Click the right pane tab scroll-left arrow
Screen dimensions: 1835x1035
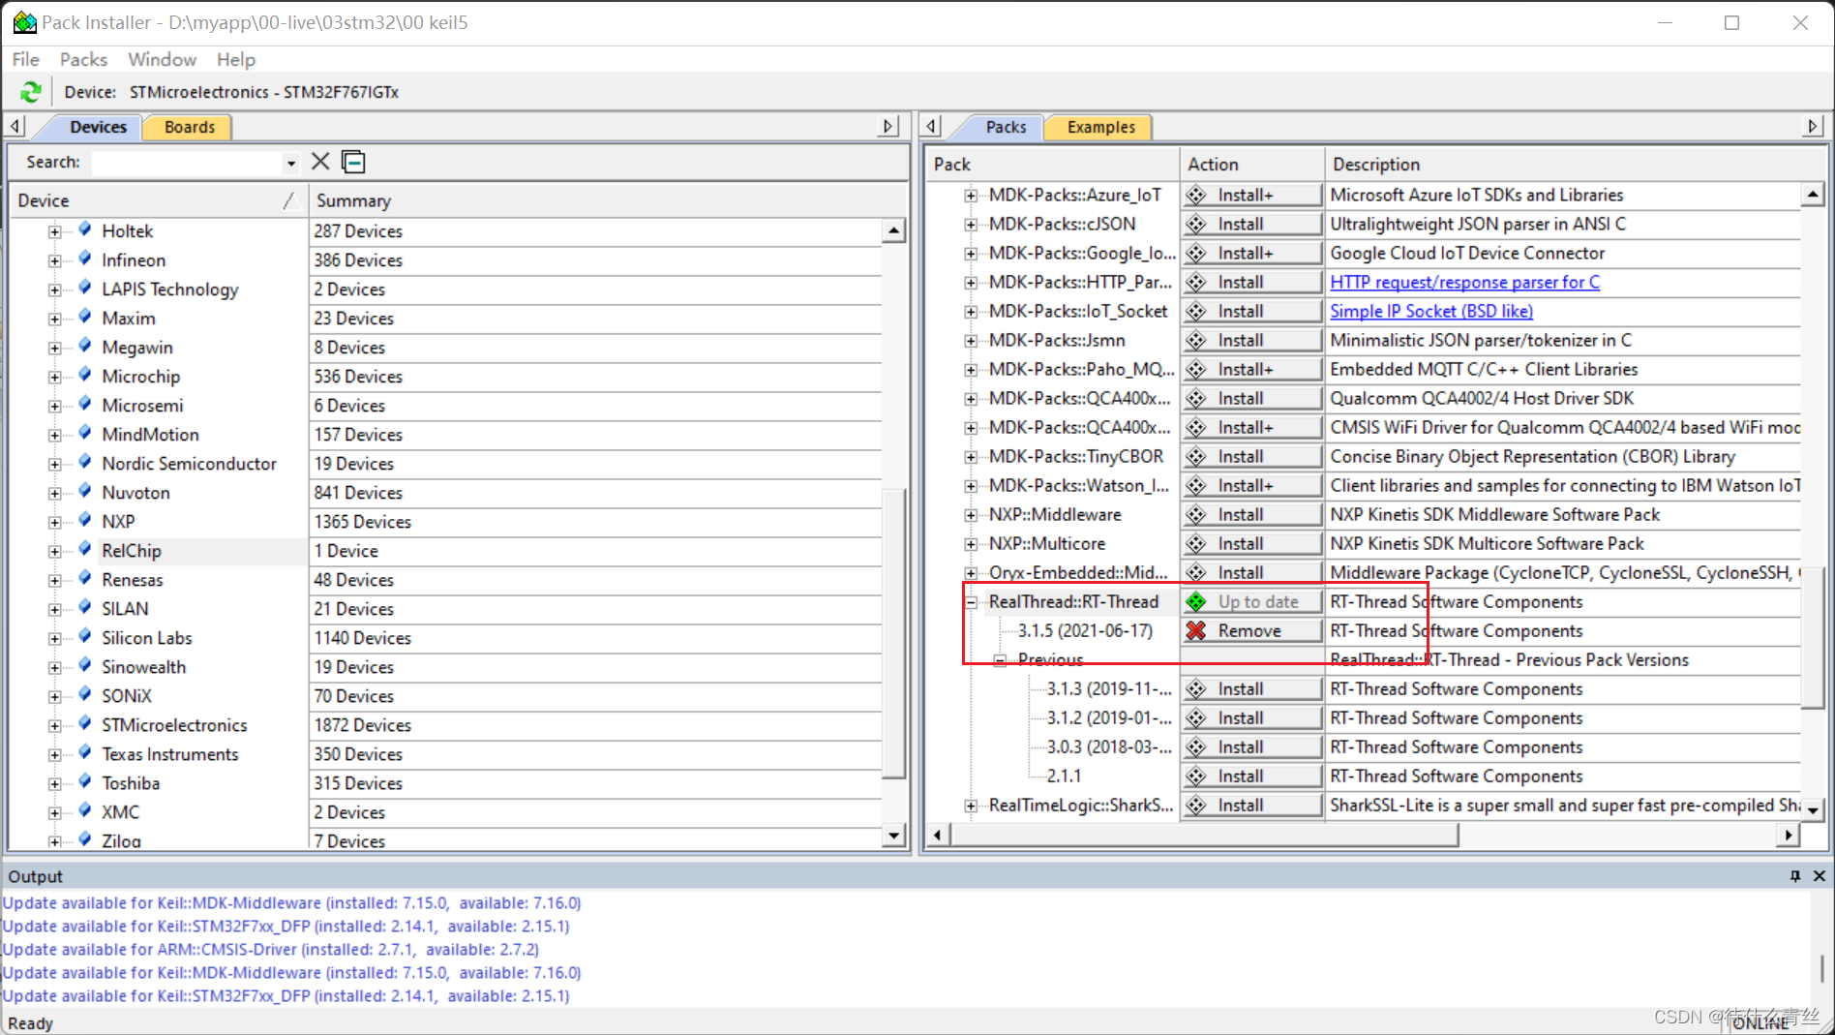(x=931, y=126)
